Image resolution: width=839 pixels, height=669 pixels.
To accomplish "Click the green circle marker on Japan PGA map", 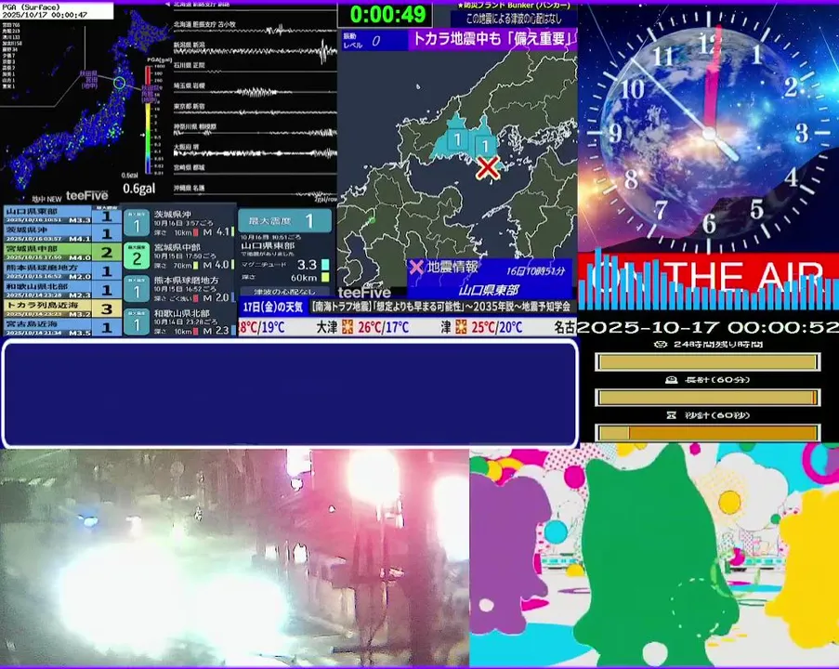I will coord(120,83).
